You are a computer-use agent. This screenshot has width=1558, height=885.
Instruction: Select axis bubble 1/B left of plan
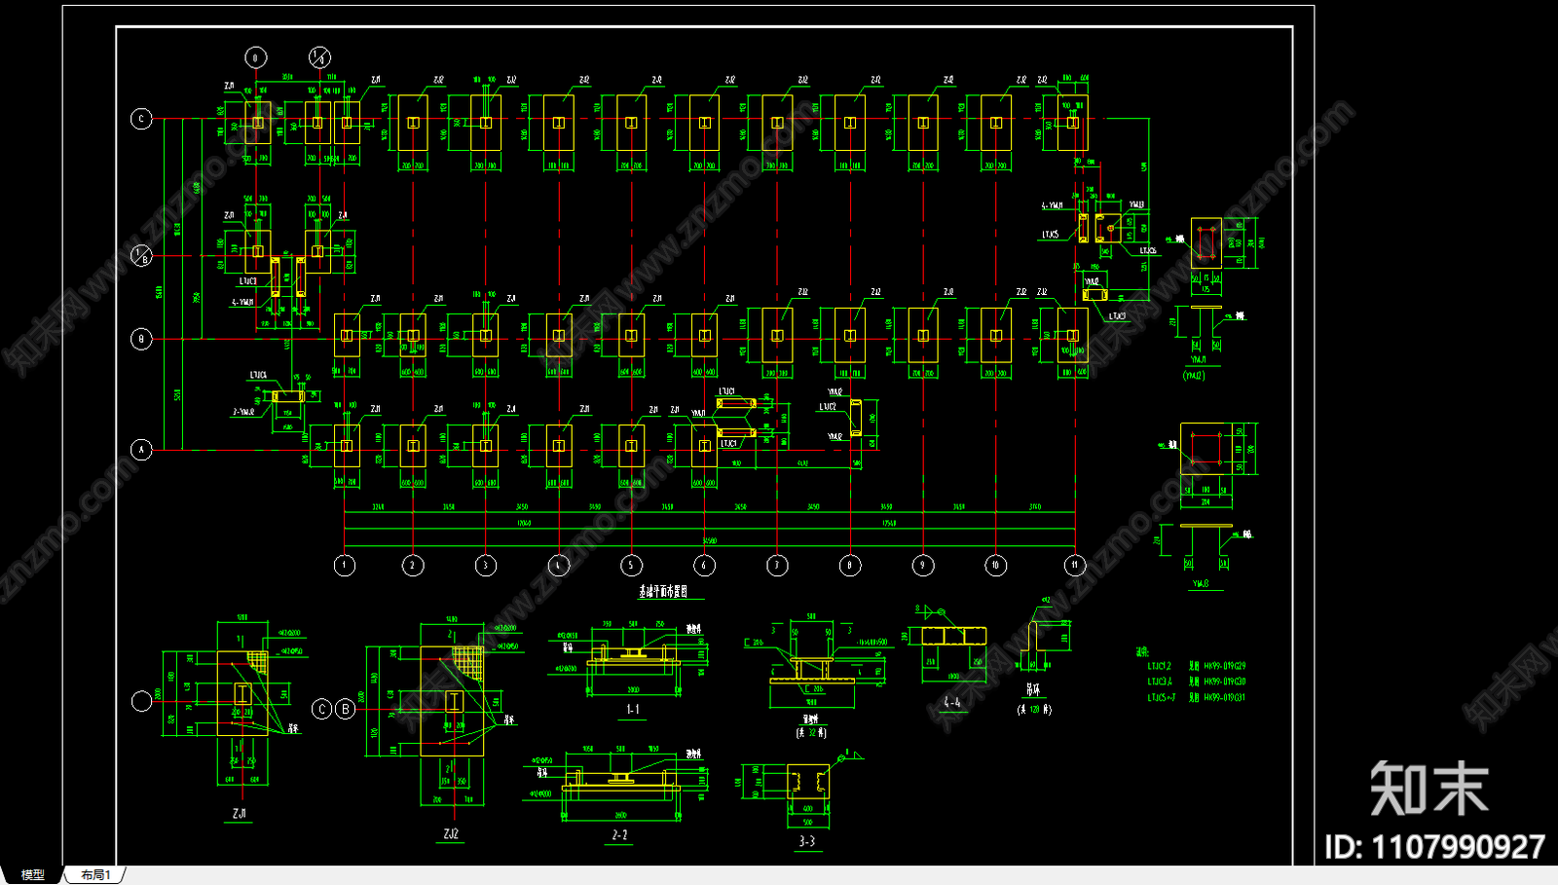tap(141, 256)
